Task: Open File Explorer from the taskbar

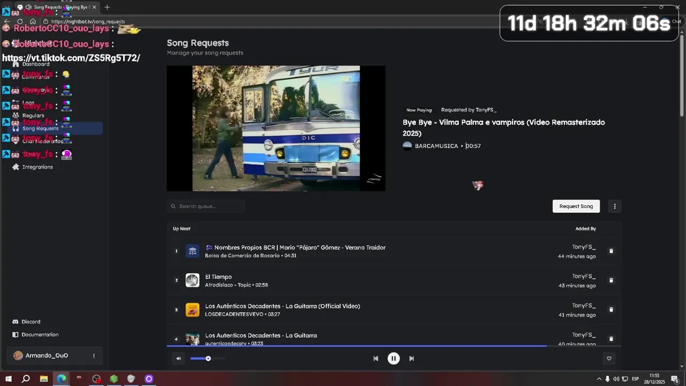Action: (x=44, y=379)
